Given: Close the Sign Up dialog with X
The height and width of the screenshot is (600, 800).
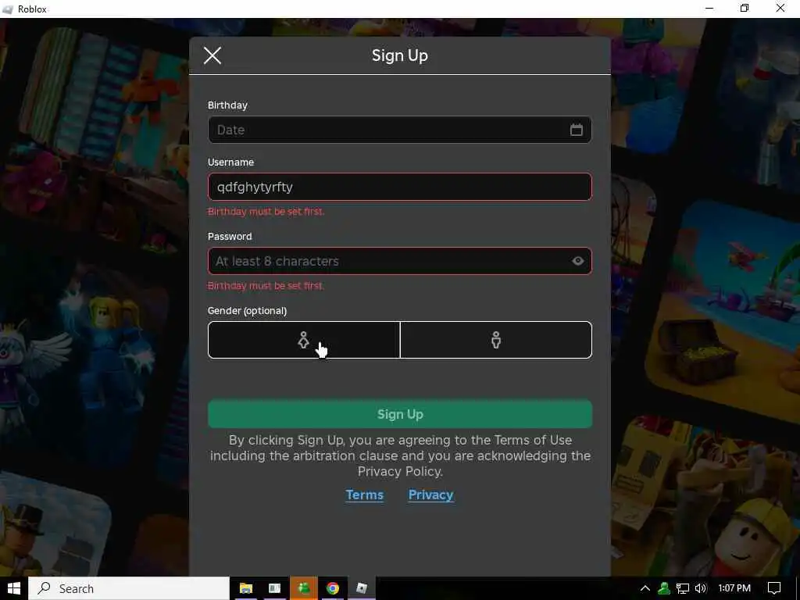Looking at the screenshot, I should click(212, 55).
